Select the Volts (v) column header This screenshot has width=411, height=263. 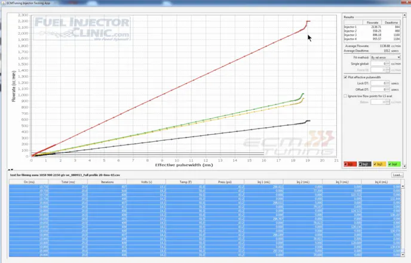147,181
